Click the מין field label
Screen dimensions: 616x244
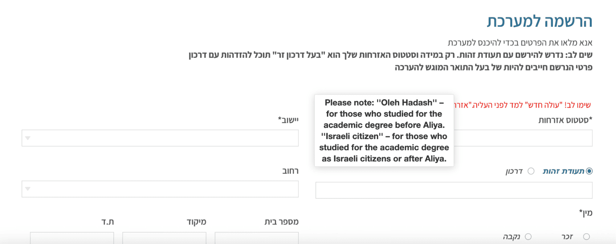[585, 213]
